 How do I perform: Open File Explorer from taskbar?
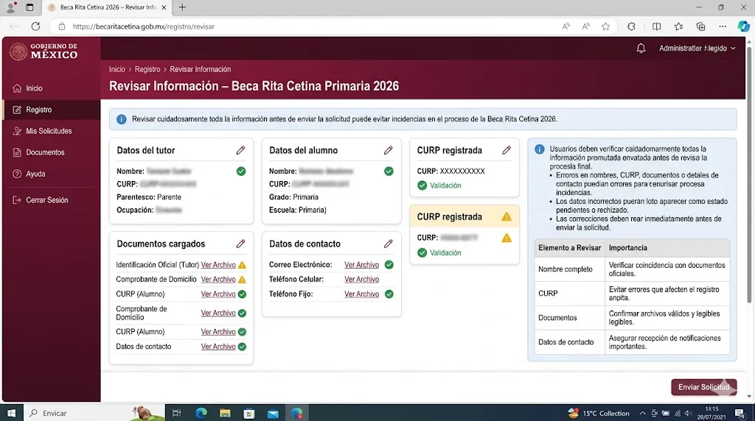coord(225,413)
